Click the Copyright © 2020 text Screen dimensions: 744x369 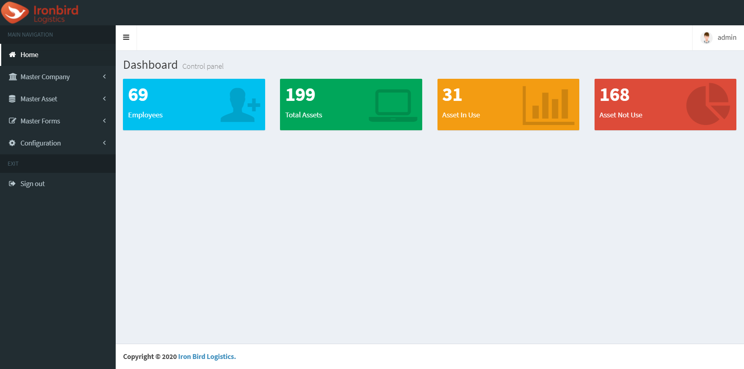pos(150,357)
